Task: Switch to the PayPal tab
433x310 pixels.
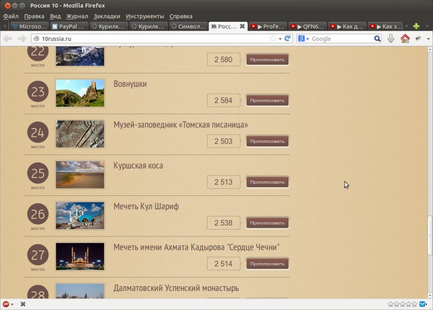Action: 68,26
